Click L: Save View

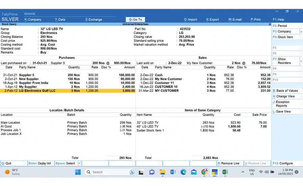tap(286, 111)
